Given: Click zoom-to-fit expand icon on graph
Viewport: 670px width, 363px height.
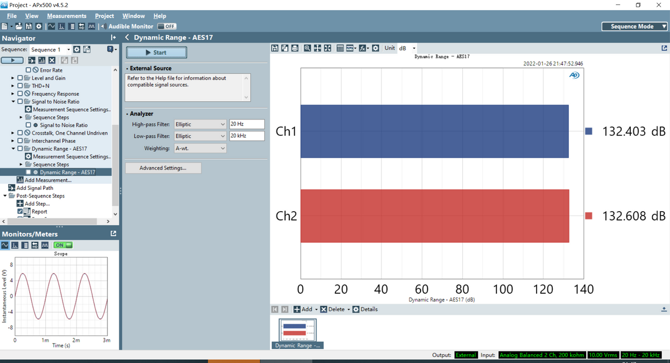Looking at the screenshot, I should tap(328, 48).
